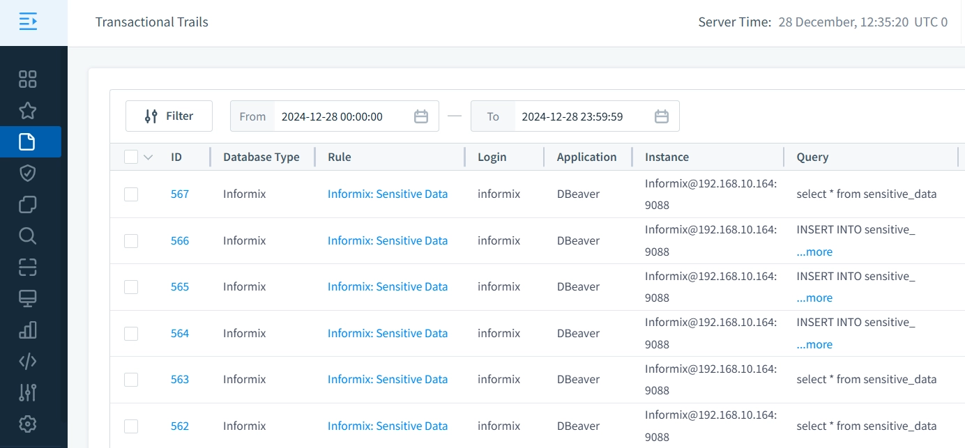Click Informix database type in row 564
This screenshot has height=448, width=965.
[x=245, y=334]
